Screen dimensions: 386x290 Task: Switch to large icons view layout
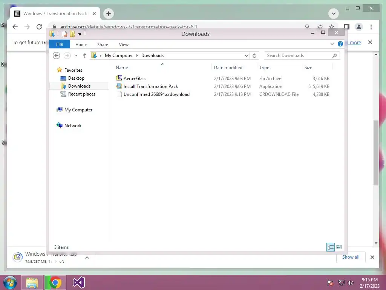click(x=339, y=247)
